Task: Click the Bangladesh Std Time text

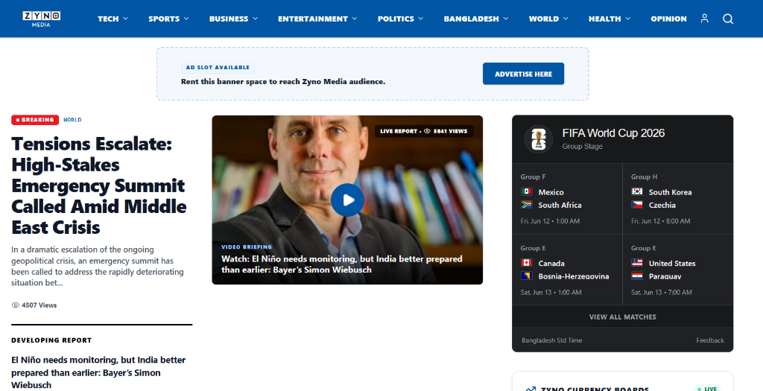Action: coord(551,340)
